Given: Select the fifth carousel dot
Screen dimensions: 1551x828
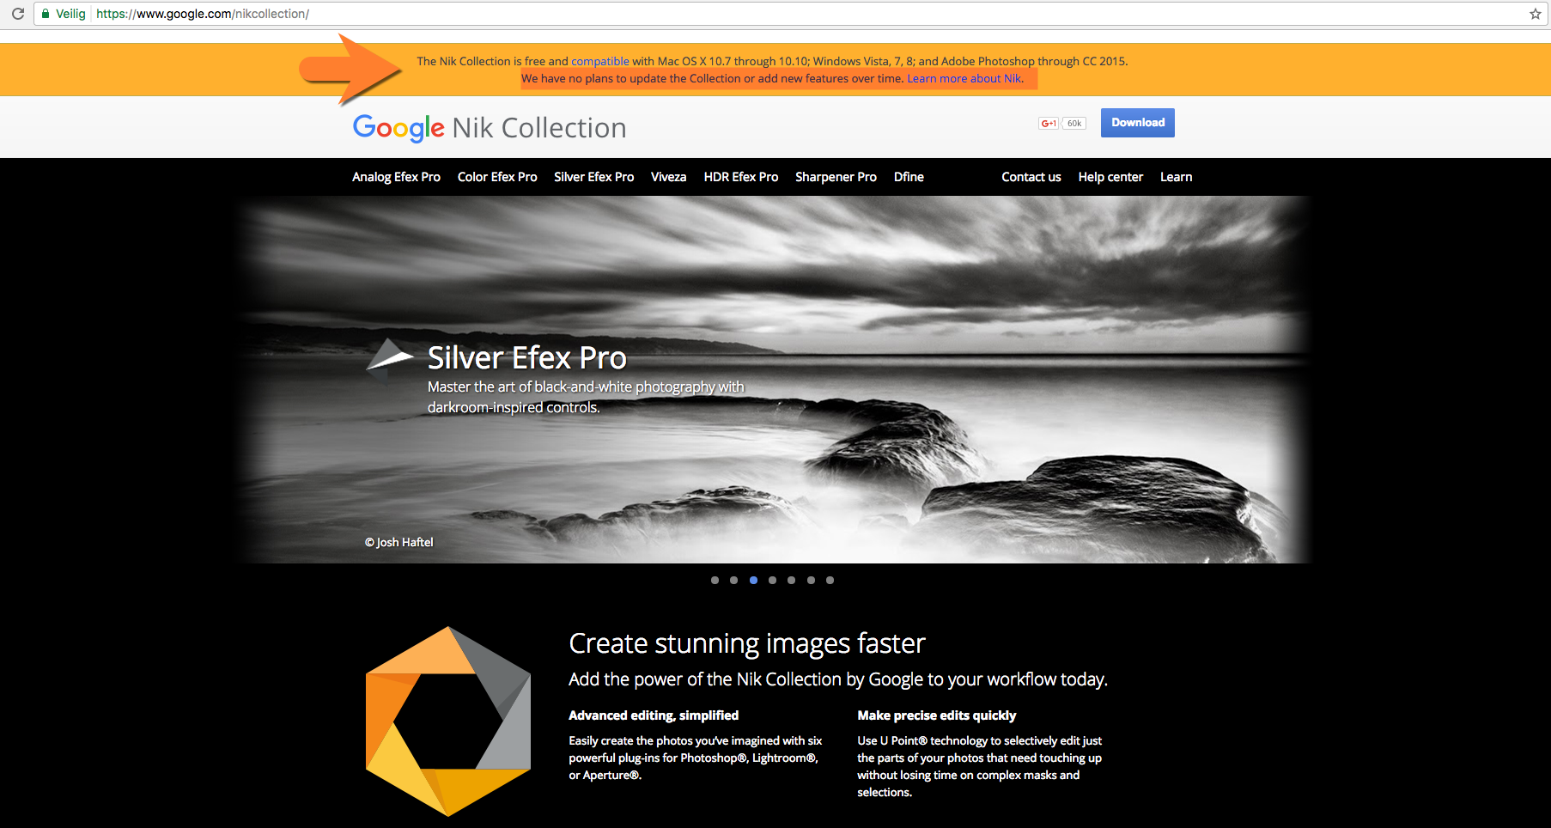Looking at the screenshot, I should [x=791, y=580].
